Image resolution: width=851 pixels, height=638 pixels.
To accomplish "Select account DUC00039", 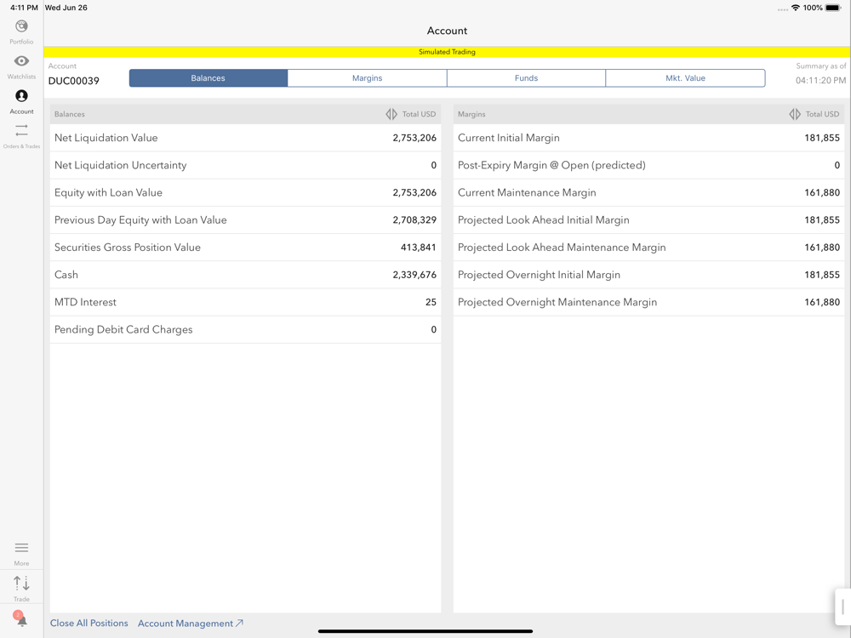I will (x=74, y=81).
